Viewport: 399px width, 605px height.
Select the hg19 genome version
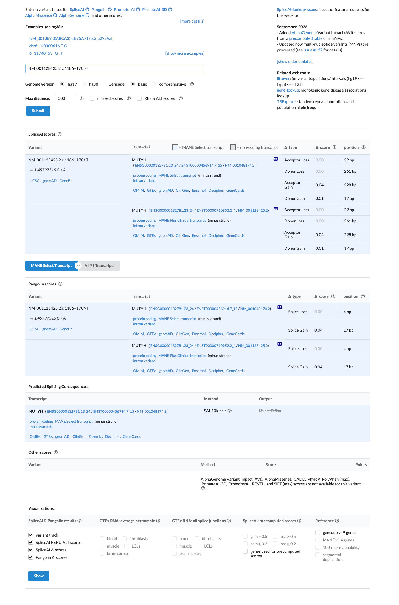coord(63,84)
